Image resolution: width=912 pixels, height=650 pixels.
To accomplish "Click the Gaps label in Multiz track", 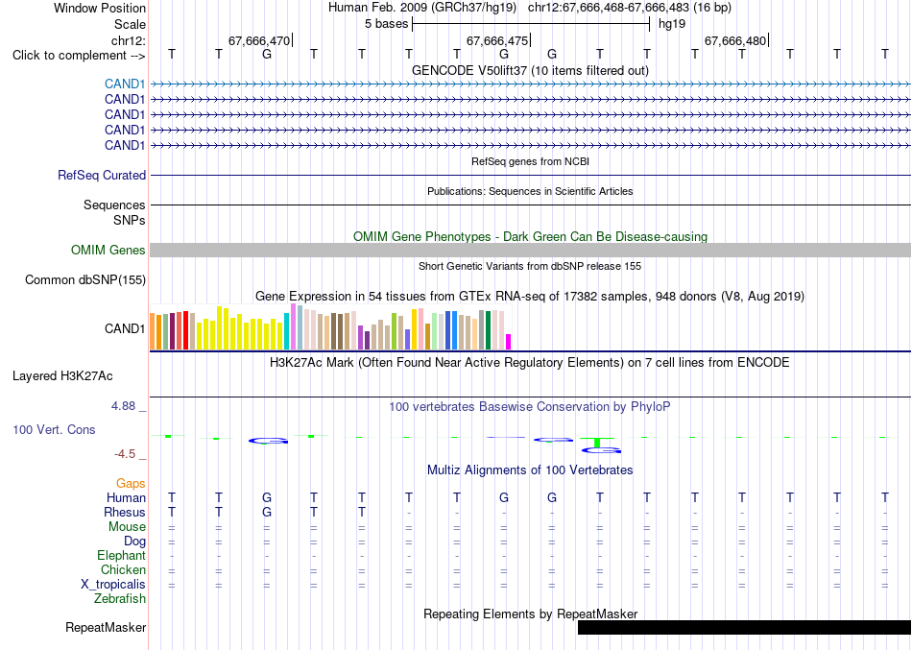I will (x=131, y=484).
